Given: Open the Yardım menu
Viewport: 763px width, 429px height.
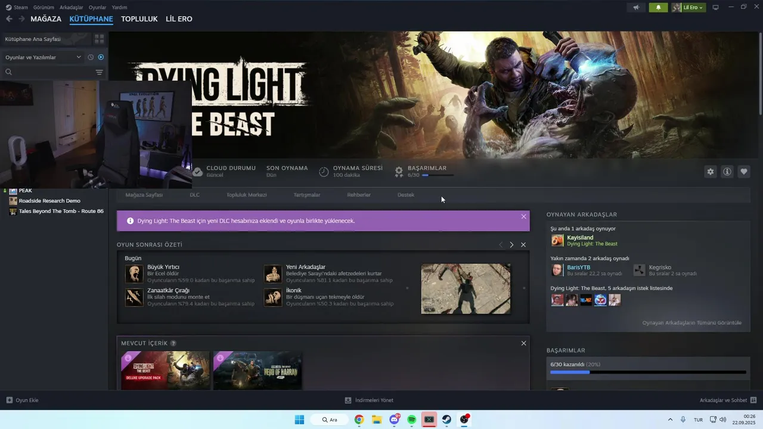Looking at the screenshot, I should click(119, 7).
